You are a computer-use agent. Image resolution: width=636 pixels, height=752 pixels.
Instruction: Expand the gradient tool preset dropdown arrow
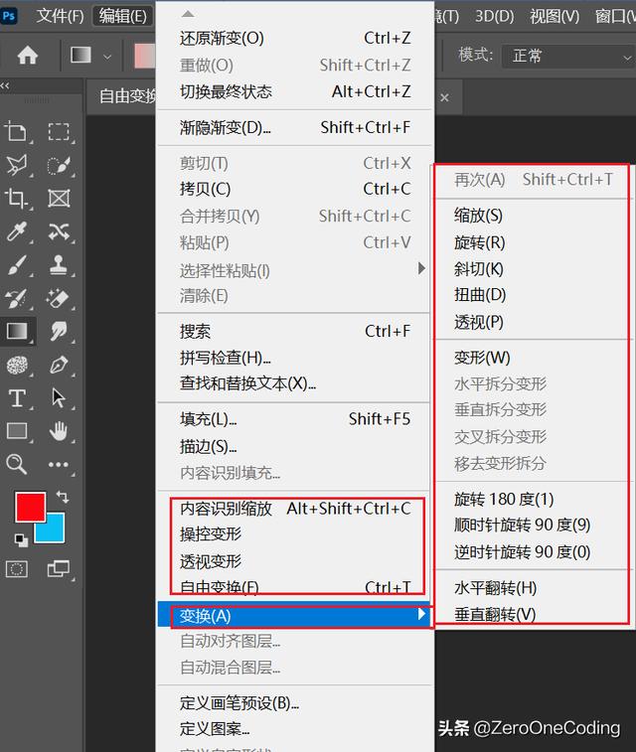[x=107, y=56]
